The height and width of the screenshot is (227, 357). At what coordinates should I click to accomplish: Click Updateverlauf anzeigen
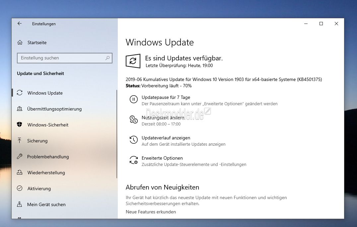(166, 138)
